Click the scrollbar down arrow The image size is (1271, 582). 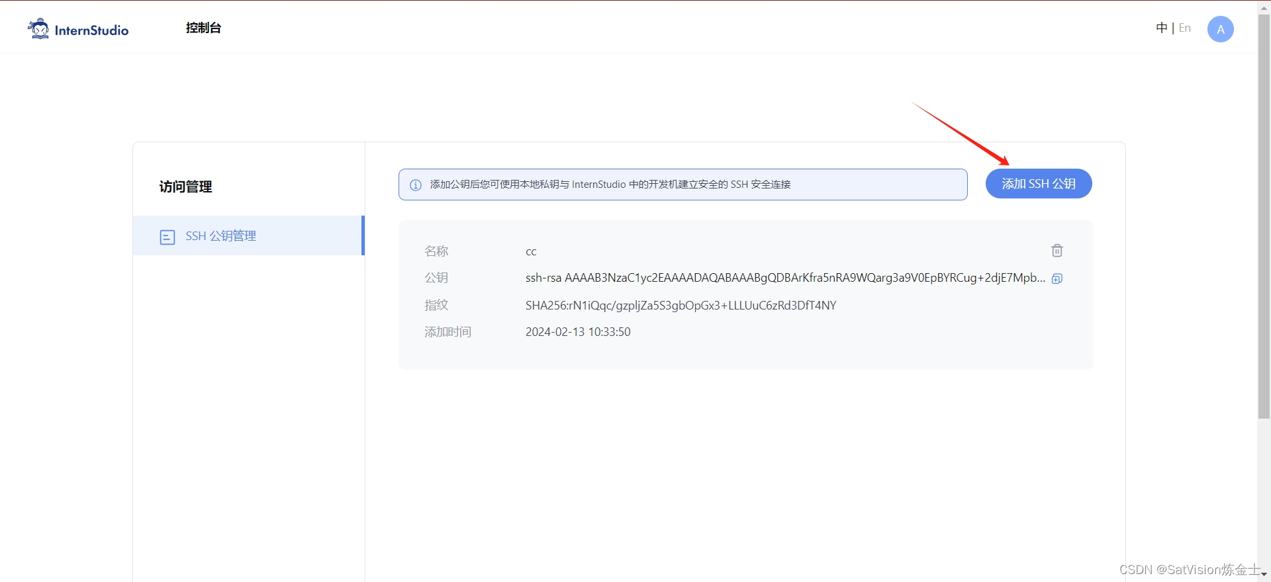pos(1264,575)
